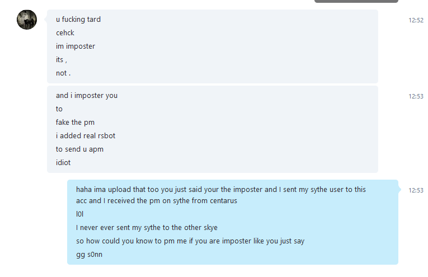The width and height of the screenshot is (428, 277).
Task: Click outgoing message starting 'haha ima upload'
Action: pos(220,195)
